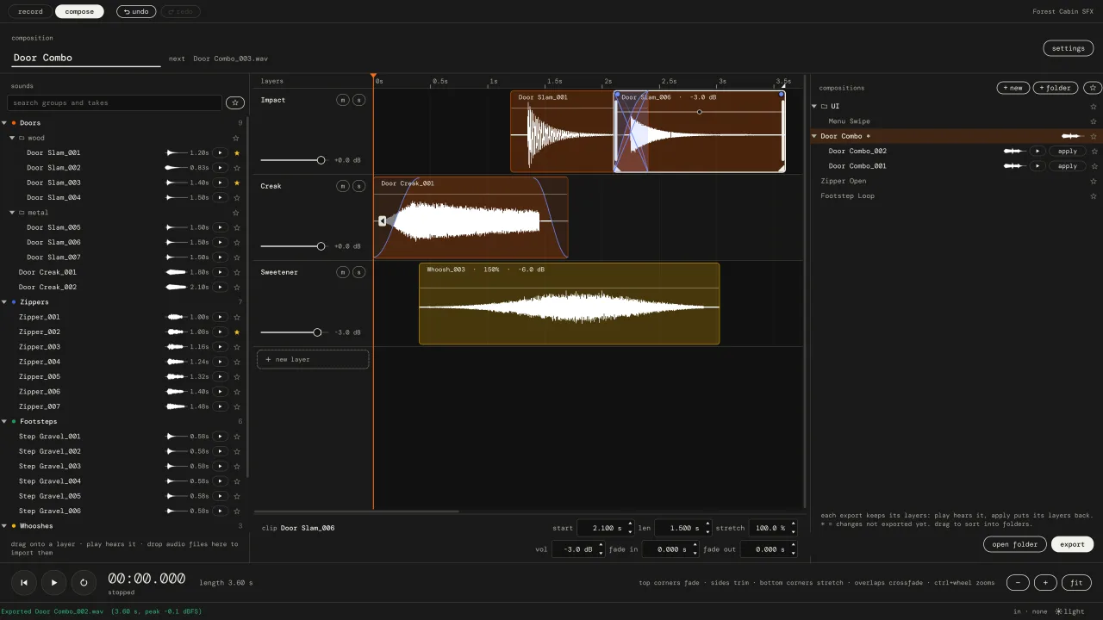The image size is (1103, 620).
Task: Start playback with the transport play button
Action: [53, 582]
